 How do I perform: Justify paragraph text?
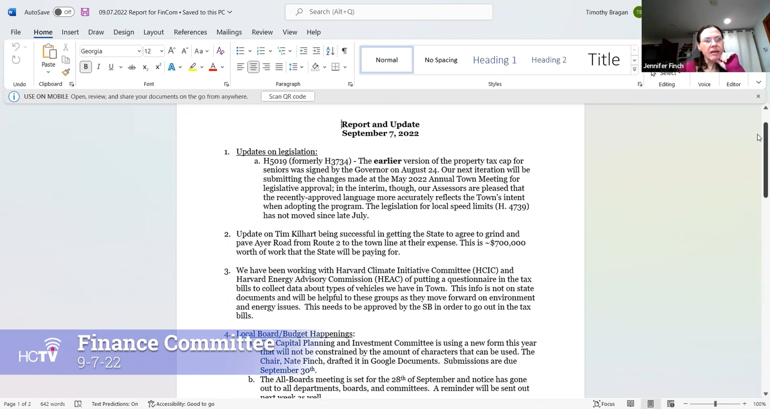pyautogui.click(x=279, y=67)
